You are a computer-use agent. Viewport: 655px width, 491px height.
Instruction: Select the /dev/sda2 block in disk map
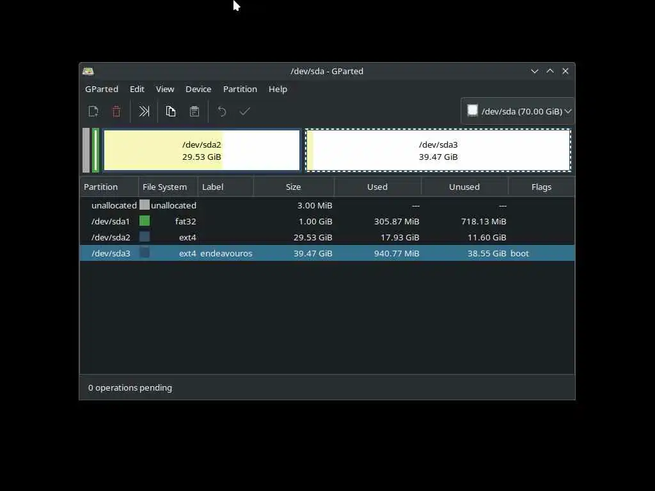(x=201, y=150)
